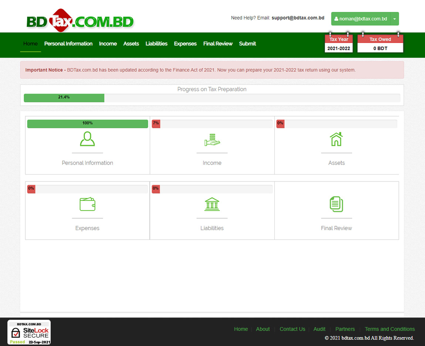Click the BDTax.com.bd logo

pyautogui.click(x=80, y=21)
